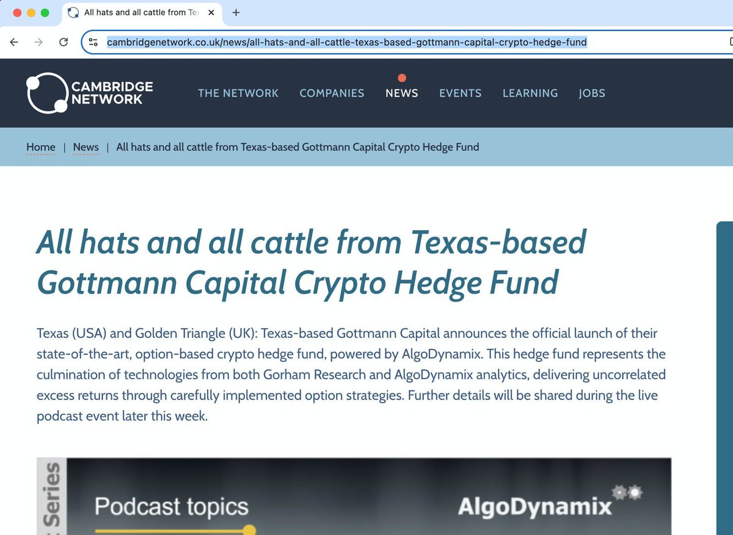733x535 pixels.
Task: Click the tab favicon for Cambridge Network
Action: 73,12
